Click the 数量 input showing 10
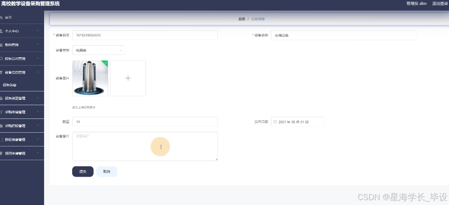The width and height of the screenshot is (449, 205). (145, 122)
